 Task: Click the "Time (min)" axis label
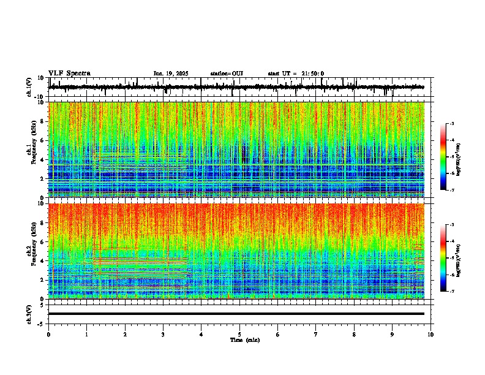pos(245,340)
